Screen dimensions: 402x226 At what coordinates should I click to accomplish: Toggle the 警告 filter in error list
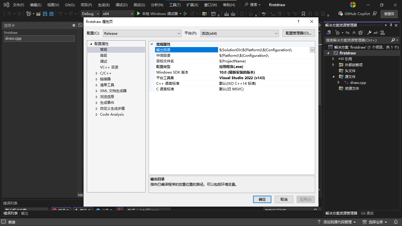point(83,209)
